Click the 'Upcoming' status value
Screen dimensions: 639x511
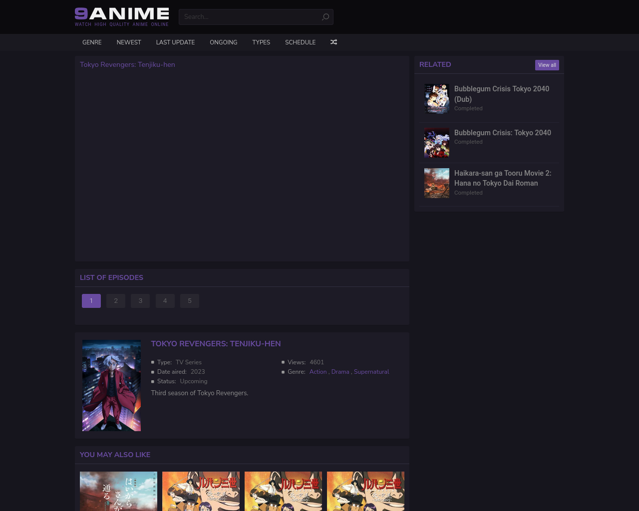tap(194, 381)
